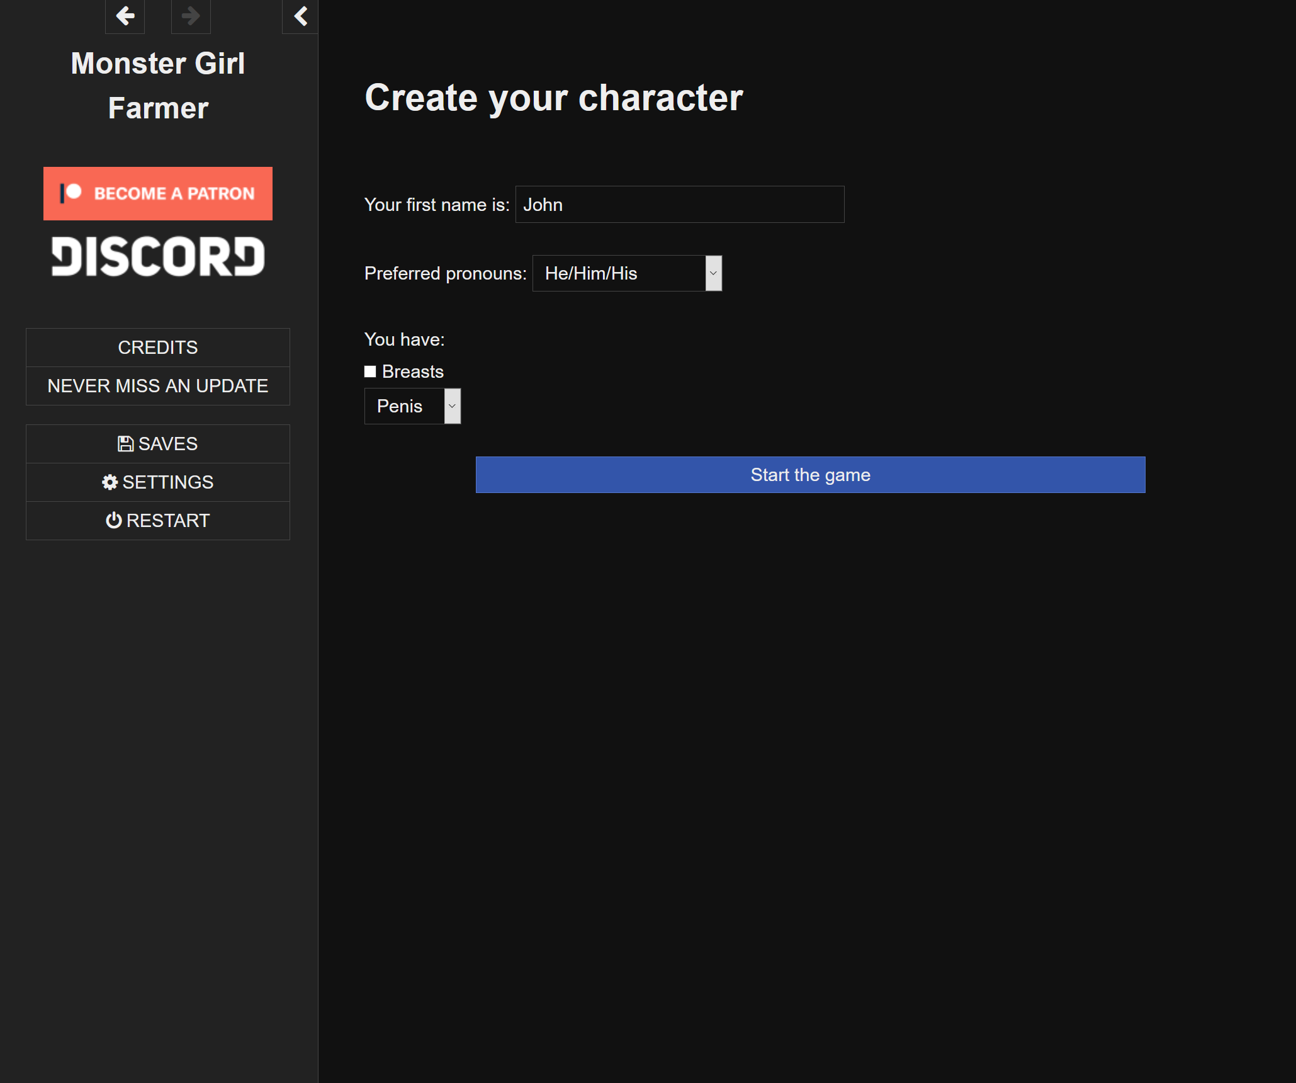Click the You have label
Image resolution: width=1296 pixels, height=1083 pixels.
(x=405, y=339)
